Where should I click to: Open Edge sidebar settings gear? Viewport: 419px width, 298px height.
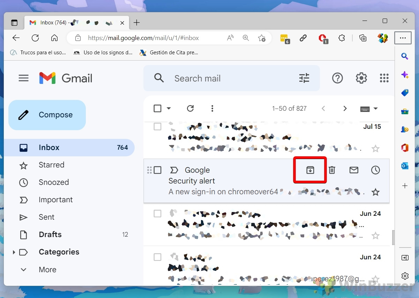(x=405, y=276)
